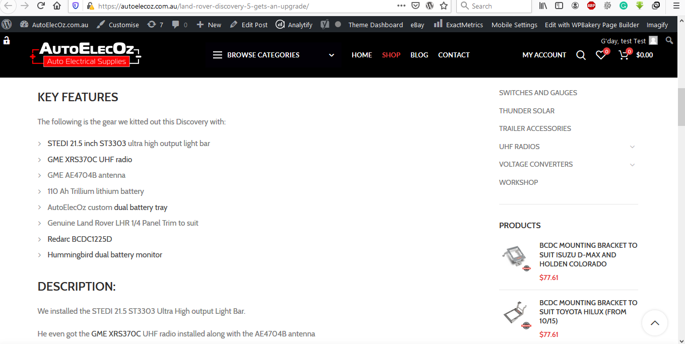Open the padlock site security info

point(90,6)
